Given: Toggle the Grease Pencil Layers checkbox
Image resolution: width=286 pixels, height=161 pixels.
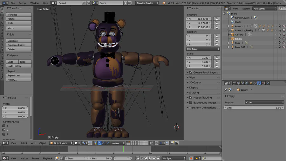Looking at the screenshot, I should 191,72.
